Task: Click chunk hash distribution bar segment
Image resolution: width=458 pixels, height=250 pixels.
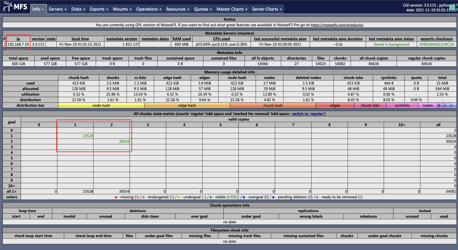Action: (x=273, y=105)
